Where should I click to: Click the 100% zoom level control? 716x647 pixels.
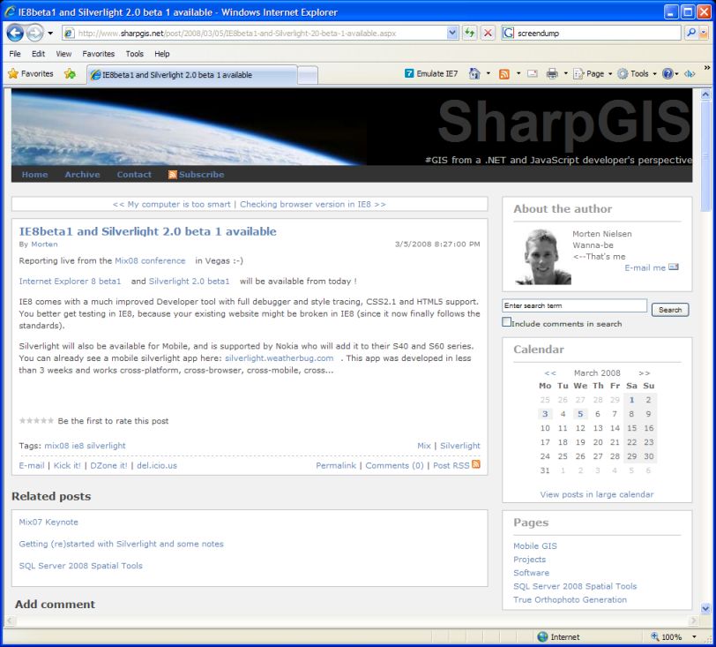667,637
